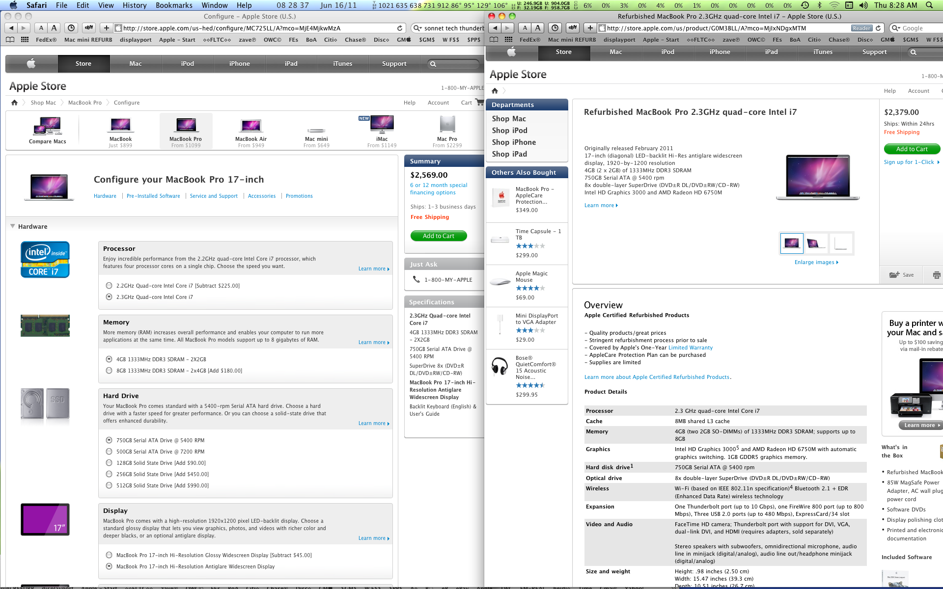The height and width of the screenshot is (589, 943).
Task: Select 512GB Solid State Drive option
Action: click(109, 485)
